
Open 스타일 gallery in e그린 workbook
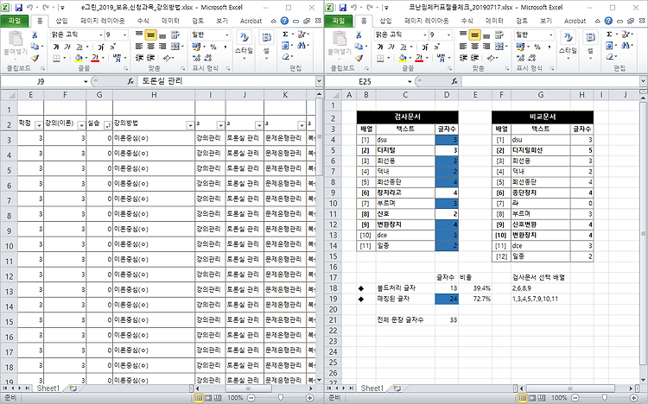[x=244, y=47]
